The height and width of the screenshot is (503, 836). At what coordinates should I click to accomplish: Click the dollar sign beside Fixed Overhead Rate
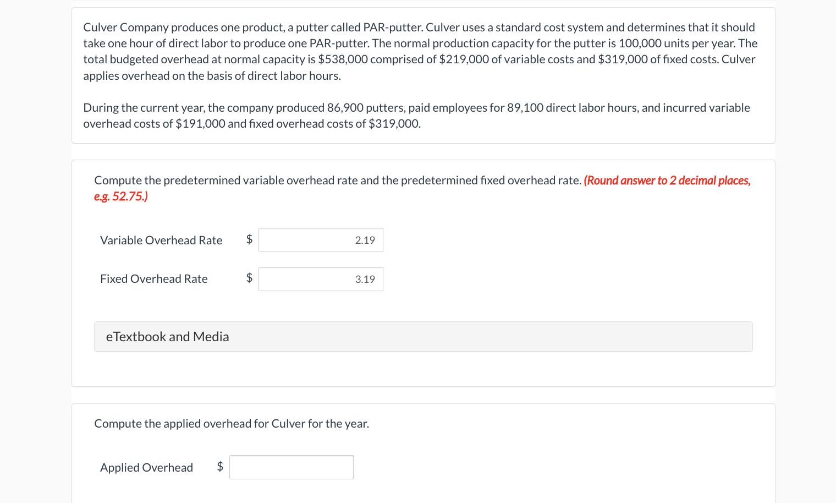click(x=249, y=277)
